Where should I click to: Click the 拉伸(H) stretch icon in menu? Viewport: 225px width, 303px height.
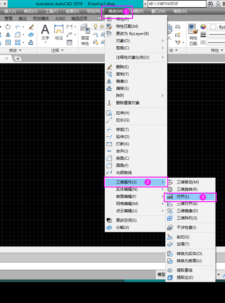click(109, 113)
